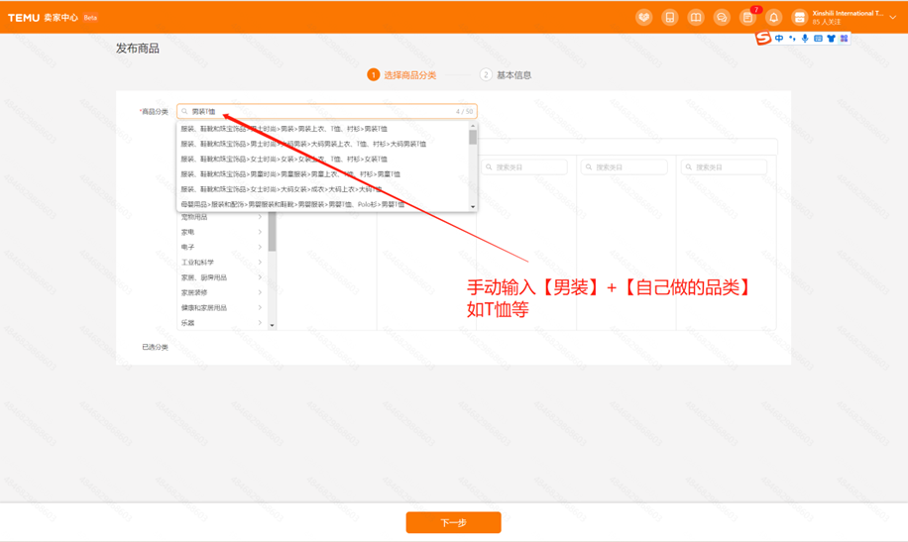
Task: Click the third column 搜索类目 field
Action: click(x=524, y=166)
